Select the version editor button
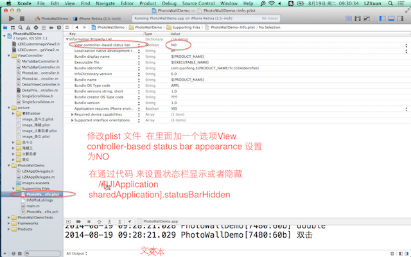The height and width of the screenshot is (257, 411). coord(367,19)
